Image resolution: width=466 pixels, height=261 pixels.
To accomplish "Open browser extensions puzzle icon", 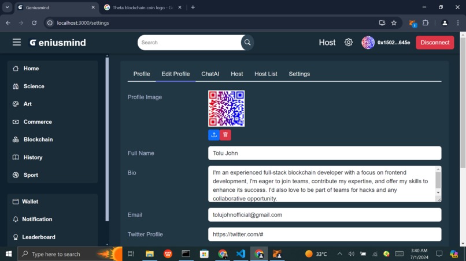I will (426, 23).
